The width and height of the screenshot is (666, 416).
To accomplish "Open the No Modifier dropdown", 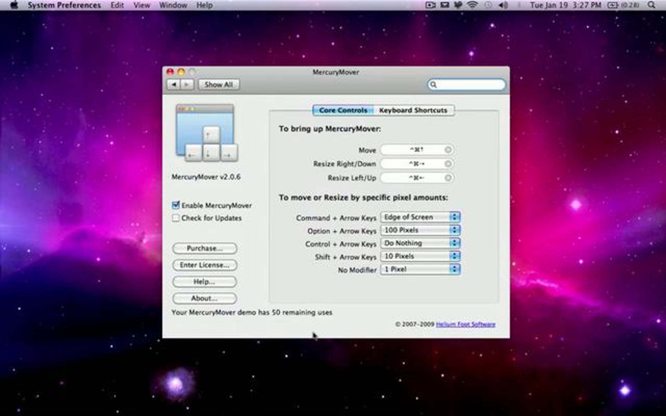I will (420, 269).
